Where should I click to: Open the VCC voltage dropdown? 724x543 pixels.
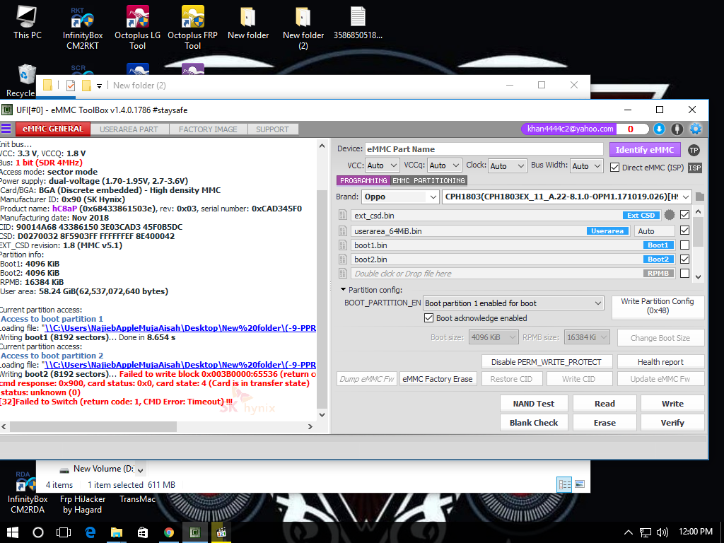pyautogui.click(x=383, y=165)
